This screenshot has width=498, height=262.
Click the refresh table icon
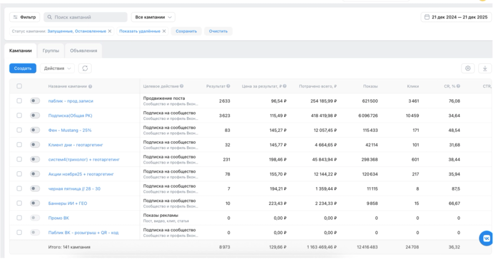85,68
